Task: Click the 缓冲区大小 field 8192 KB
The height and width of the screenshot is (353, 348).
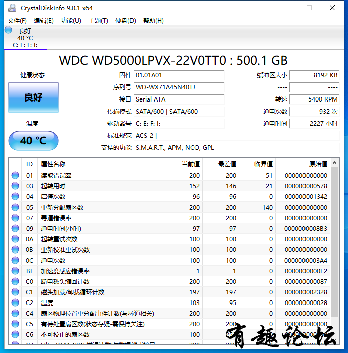Action: click(315, 75)
